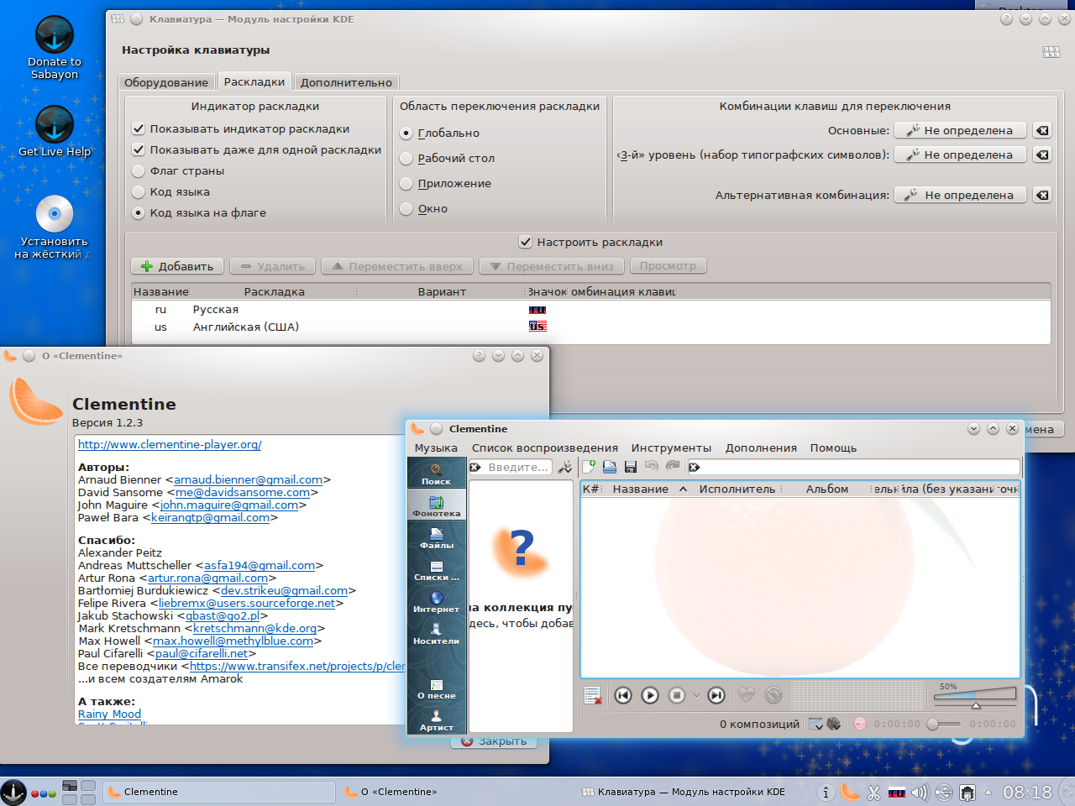
Task: Click the stop playback button
Action: (677, 695)
